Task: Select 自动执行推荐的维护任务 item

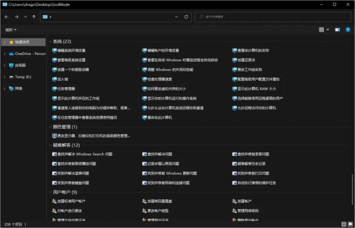Action: [254, 183]
